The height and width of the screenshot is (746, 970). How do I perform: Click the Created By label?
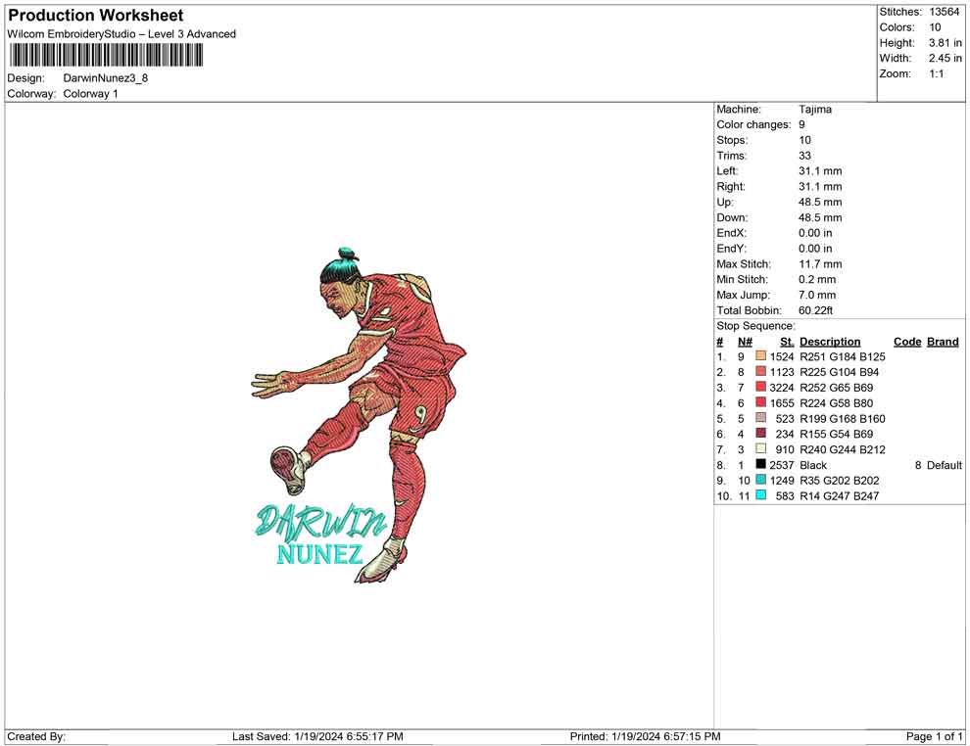click(x=36, y=736)
